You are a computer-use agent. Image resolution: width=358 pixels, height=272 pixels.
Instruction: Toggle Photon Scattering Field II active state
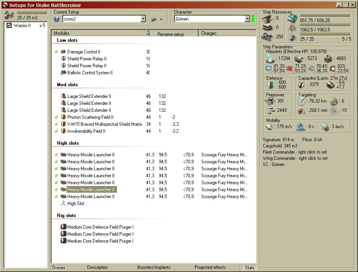click(x=57, y=117)
